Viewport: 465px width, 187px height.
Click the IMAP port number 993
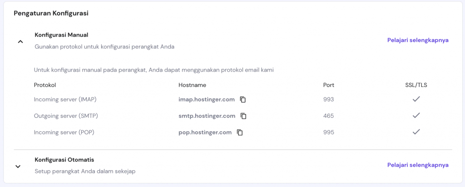pos(328,100)
